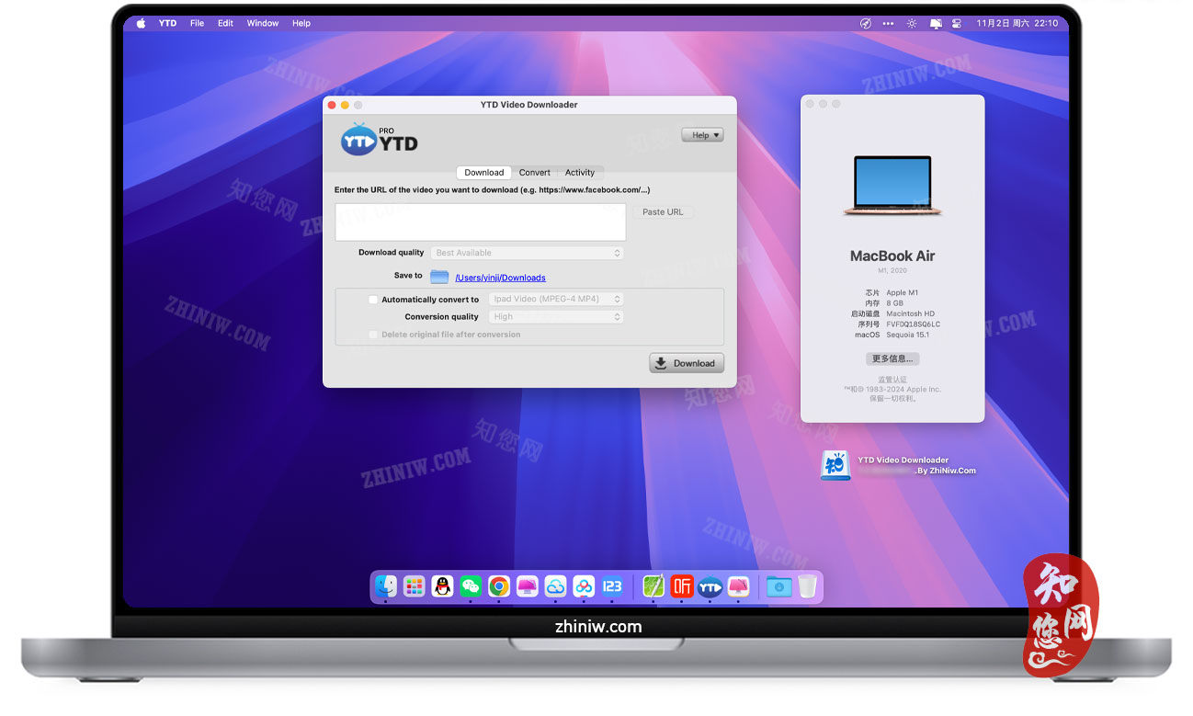
Task: Click the MacBook Air title text
Action: [x=892, y=256]
